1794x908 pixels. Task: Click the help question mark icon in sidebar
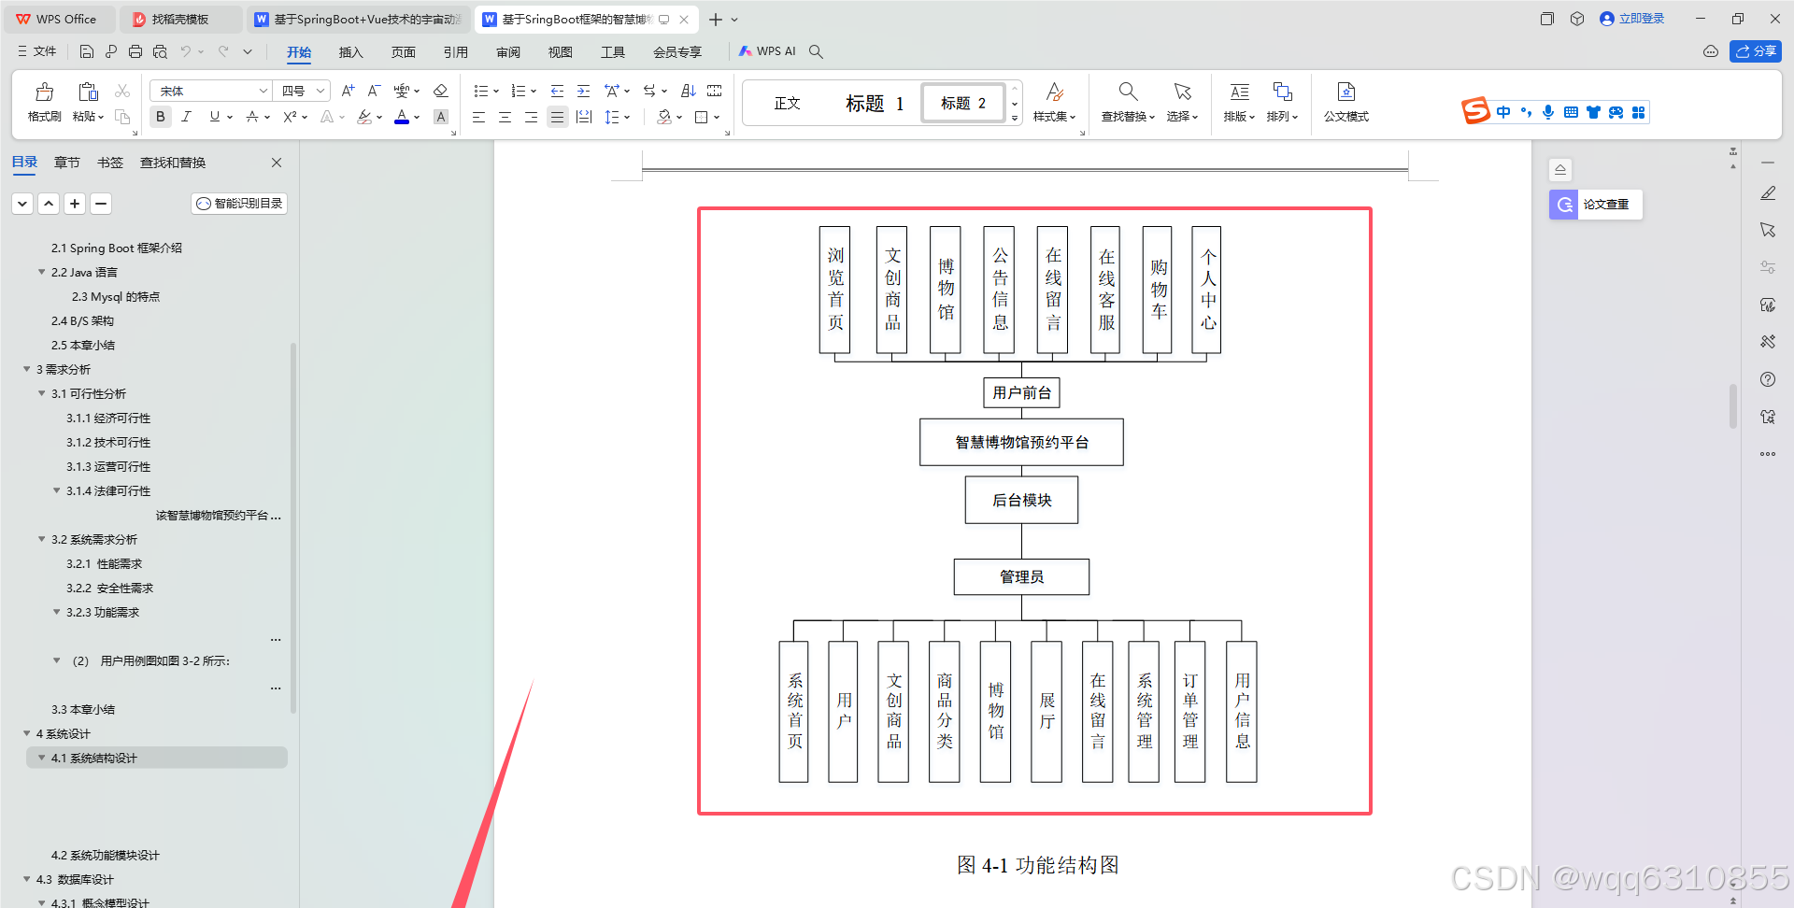1767,379
